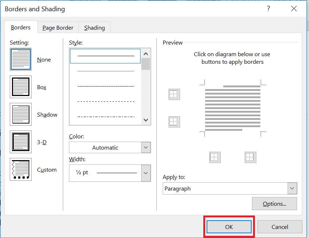The image size is (309, 238).
Task: Toggle the top border button in Preview
Action: pyautogui.click(x=174, y=94)
